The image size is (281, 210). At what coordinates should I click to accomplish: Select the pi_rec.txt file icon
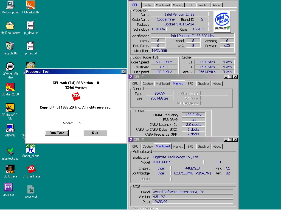[x=31, y=46]
